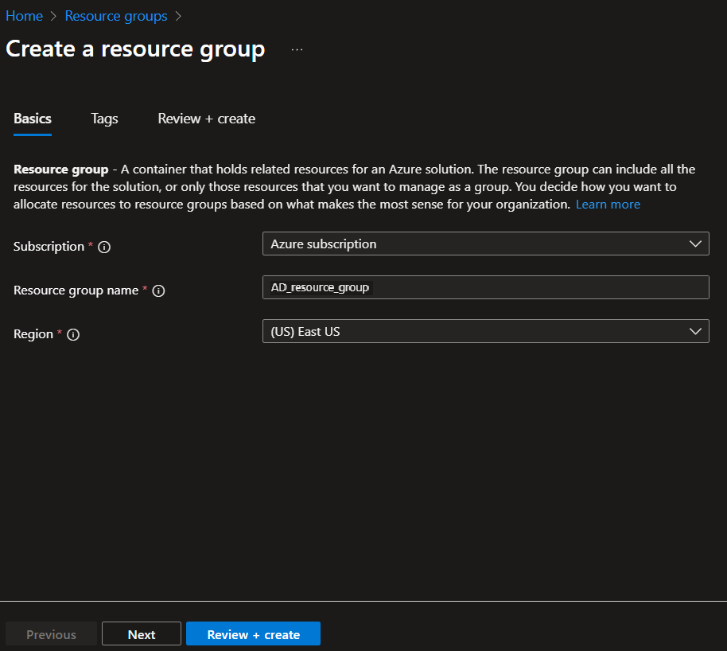Expand the Subscription dropdown chevron

[x=696, y=244]
